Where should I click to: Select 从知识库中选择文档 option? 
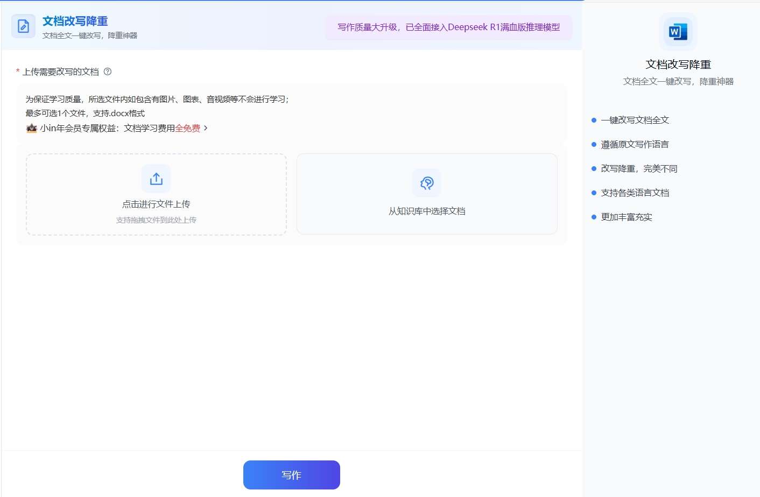pyautogui.click(x=427, y=194)
